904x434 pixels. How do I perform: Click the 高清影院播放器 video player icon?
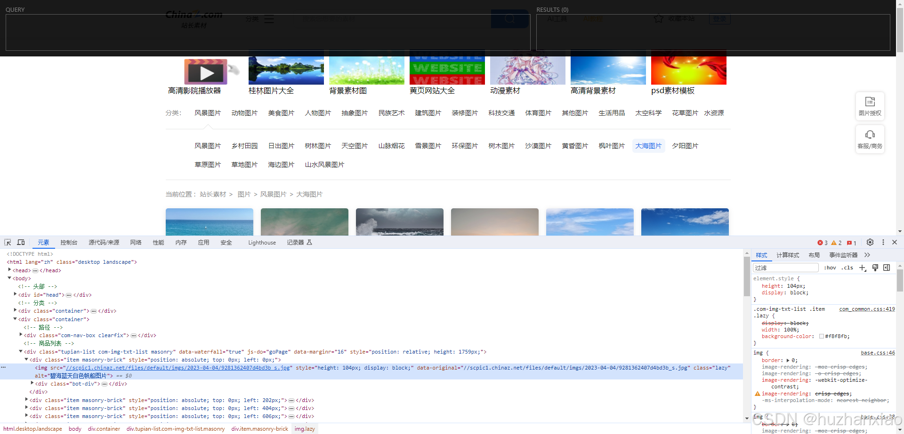click(x=206, y=72)
